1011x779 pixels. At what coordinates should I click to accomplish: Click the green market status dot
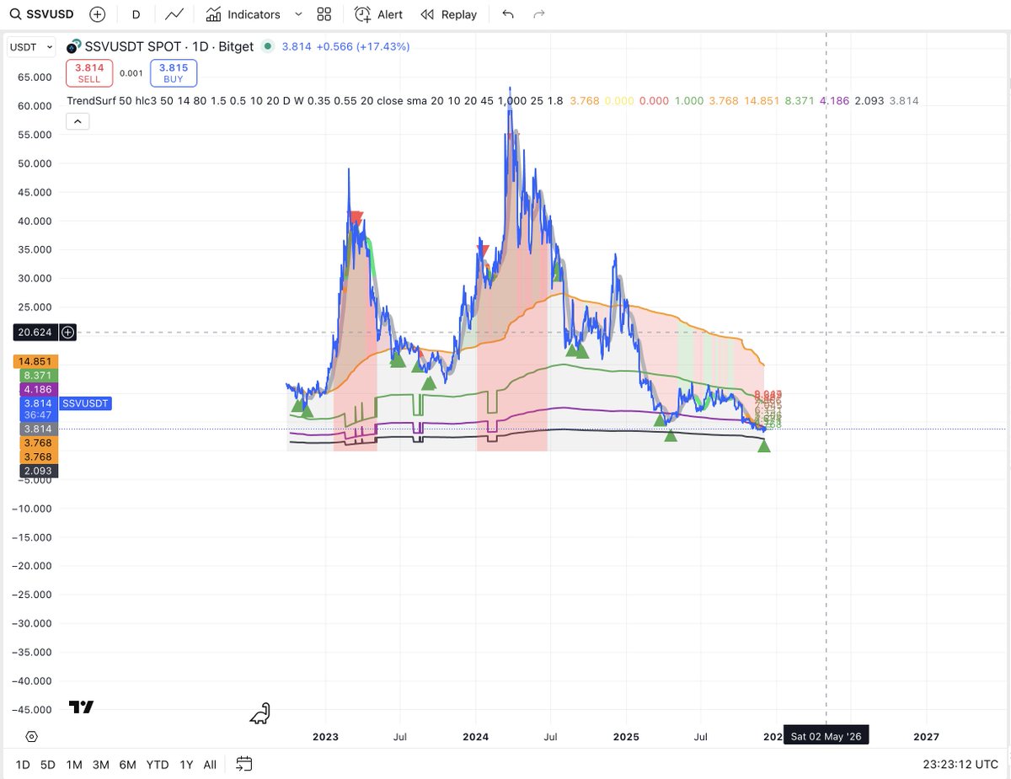(268, 46)
